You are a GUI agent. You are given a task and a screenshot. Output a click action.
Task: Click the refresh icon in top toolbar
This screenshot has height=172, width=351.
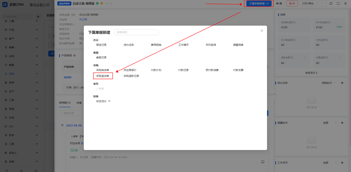[331, 3]
